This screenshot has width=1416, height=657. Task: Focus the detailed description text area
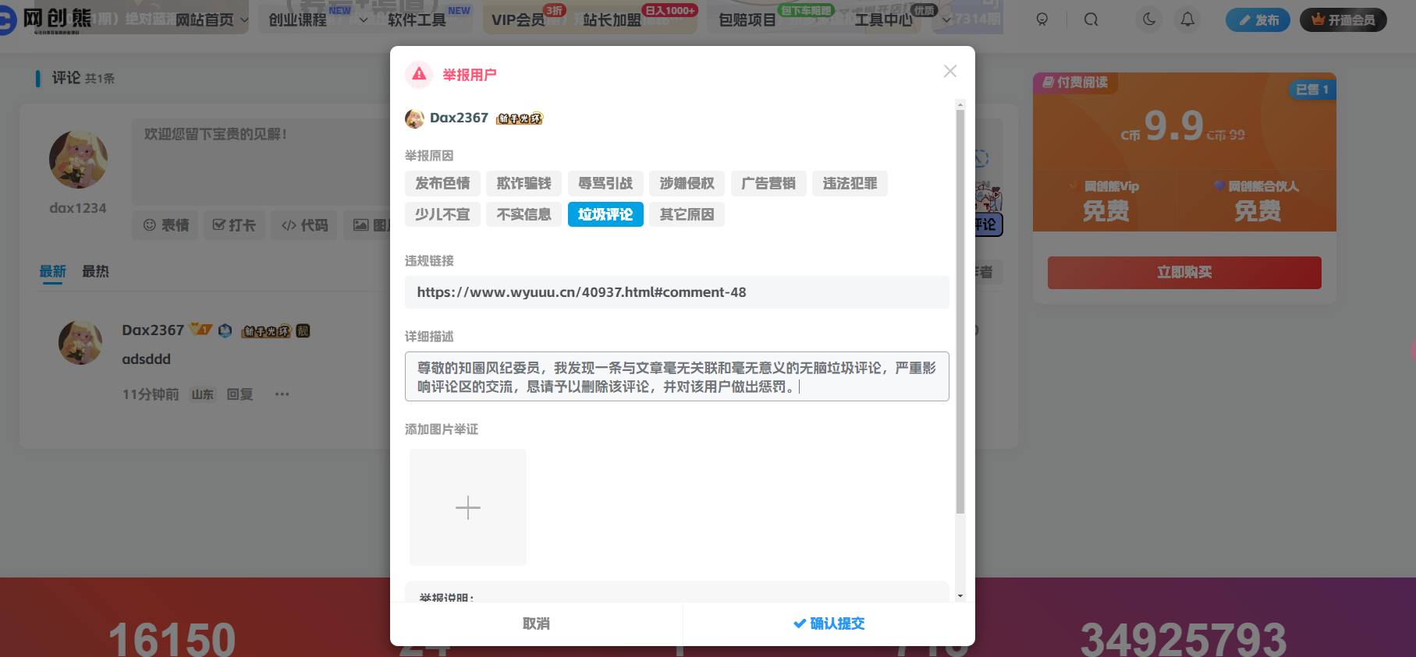click(677, 376)
